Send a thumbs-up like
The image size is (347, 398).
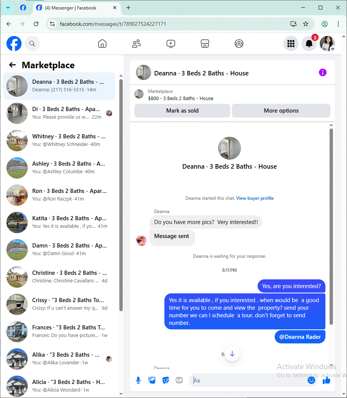point(327,380)
